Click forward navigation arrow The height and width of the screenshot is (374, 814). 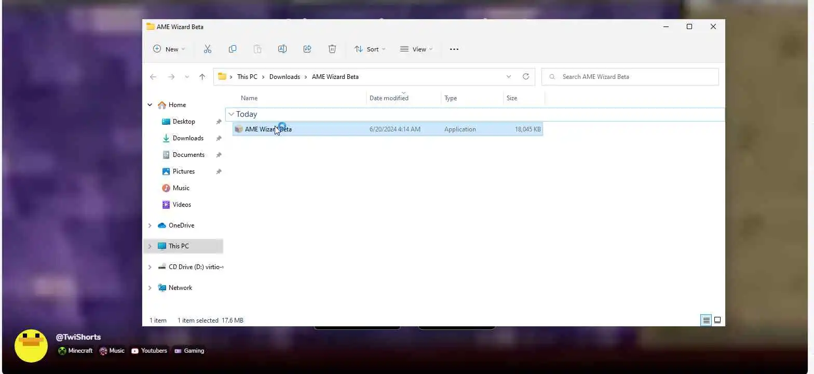171,77
